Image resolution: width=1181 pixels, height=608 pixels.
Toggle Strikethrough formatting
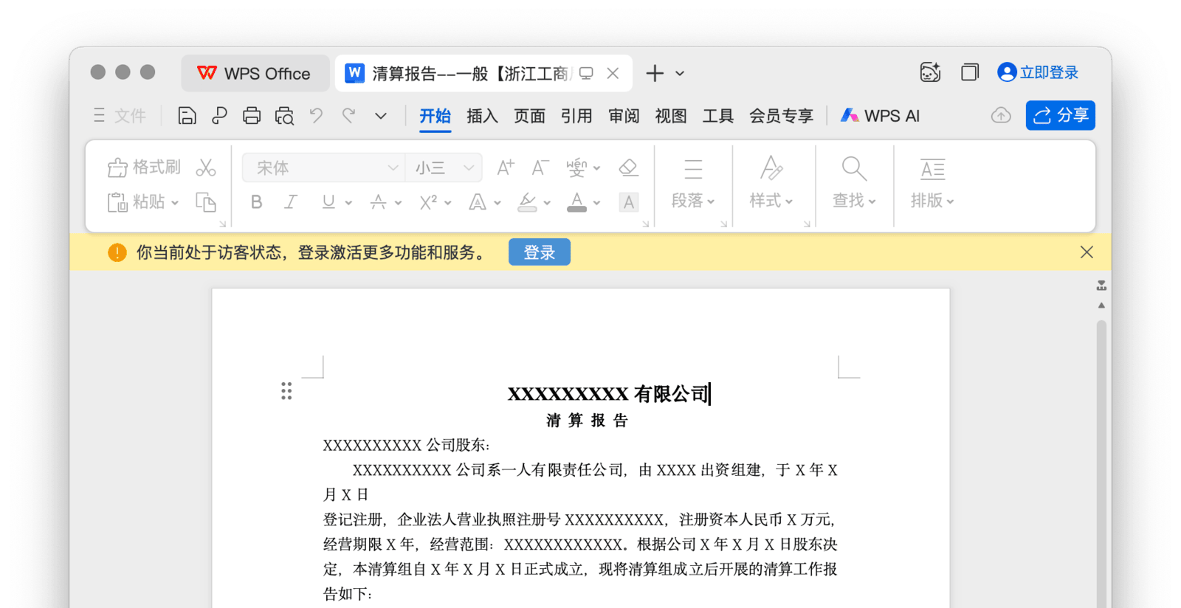click(378, 202)
